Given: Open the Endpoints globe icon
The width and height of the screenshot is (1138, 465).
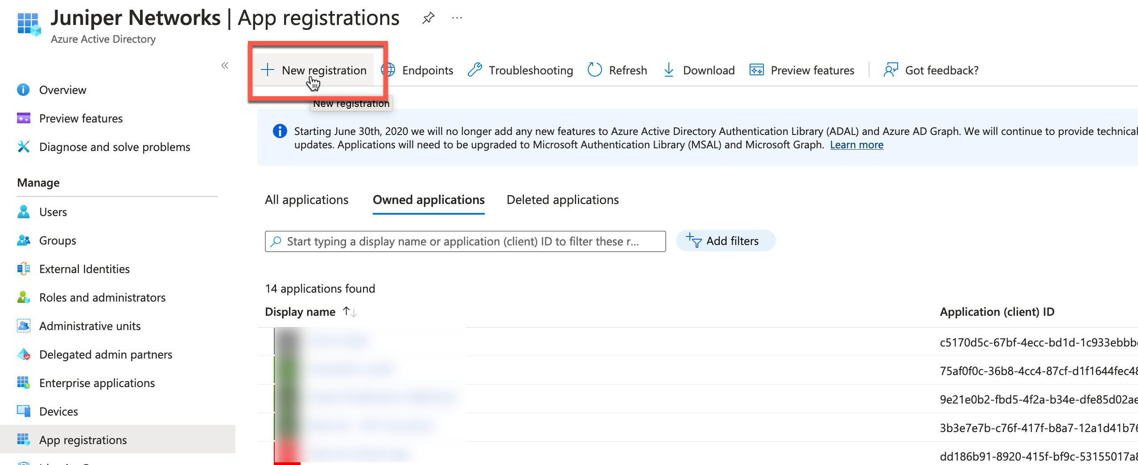Looking at the screenshot, I should (388, 70).
